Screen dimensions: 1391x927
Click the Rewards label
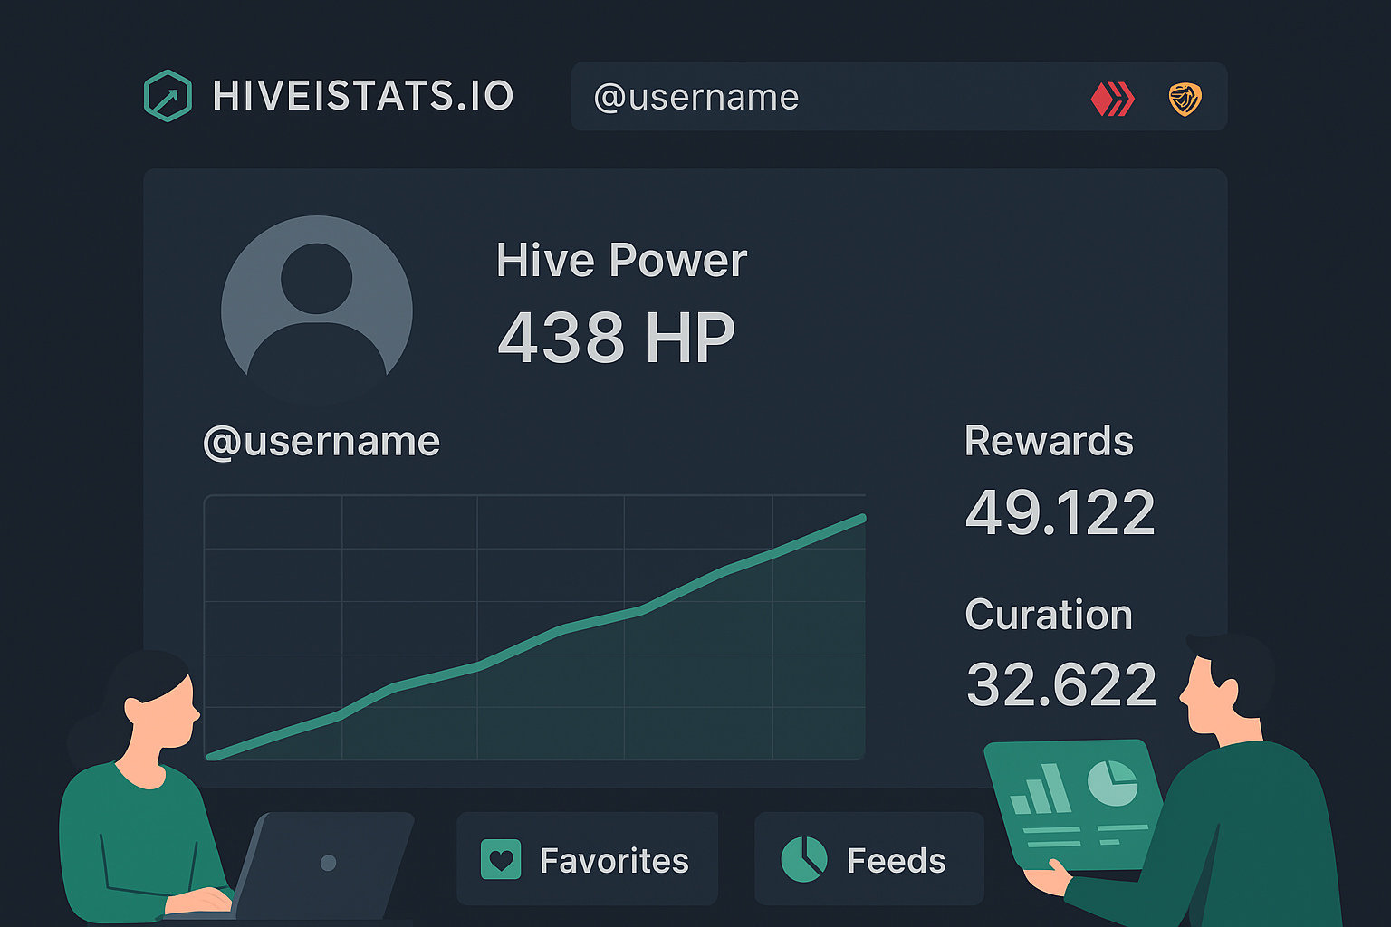(x=1049, y=442)
